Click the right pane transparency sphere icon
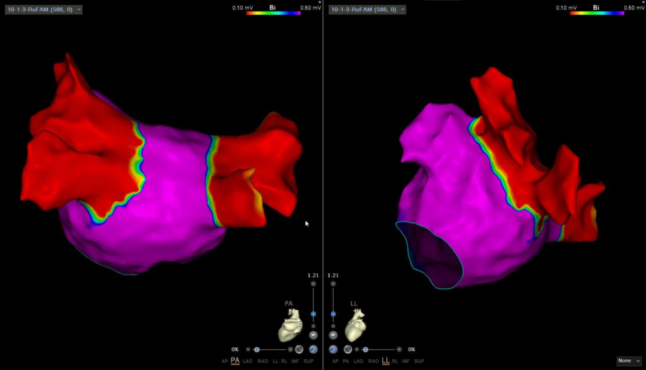The image size is (646, 370). coord(348,349)
